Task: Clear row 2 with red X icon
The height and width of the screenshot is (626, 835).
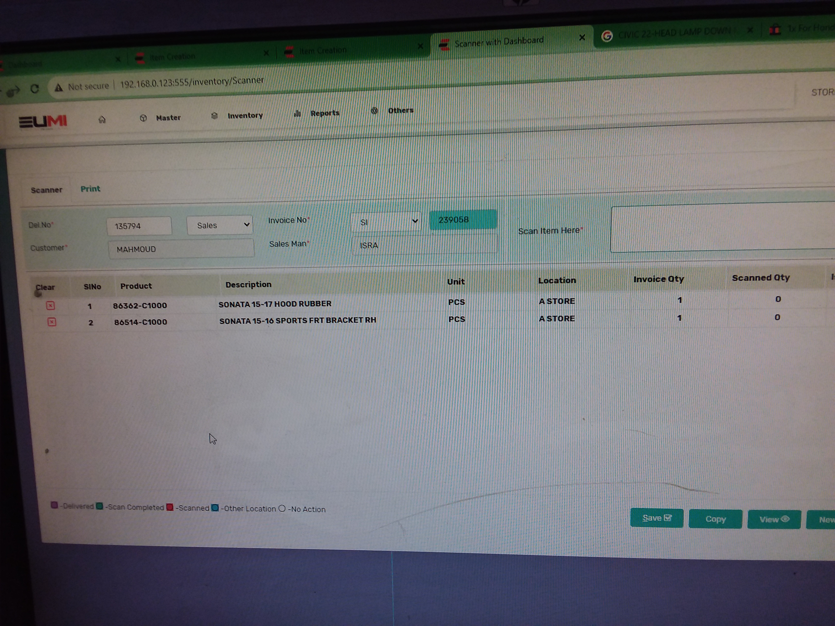Action: (52, 322)
